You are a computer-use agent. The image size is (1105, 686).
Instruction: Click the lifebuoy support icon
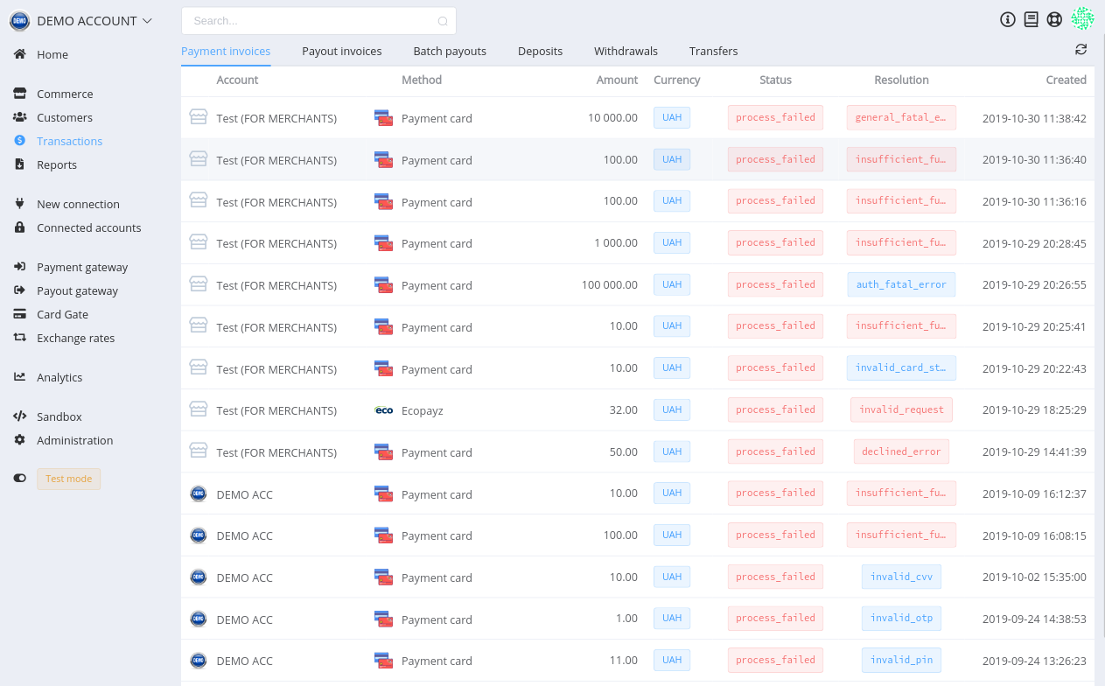[x=1054, y=19]
